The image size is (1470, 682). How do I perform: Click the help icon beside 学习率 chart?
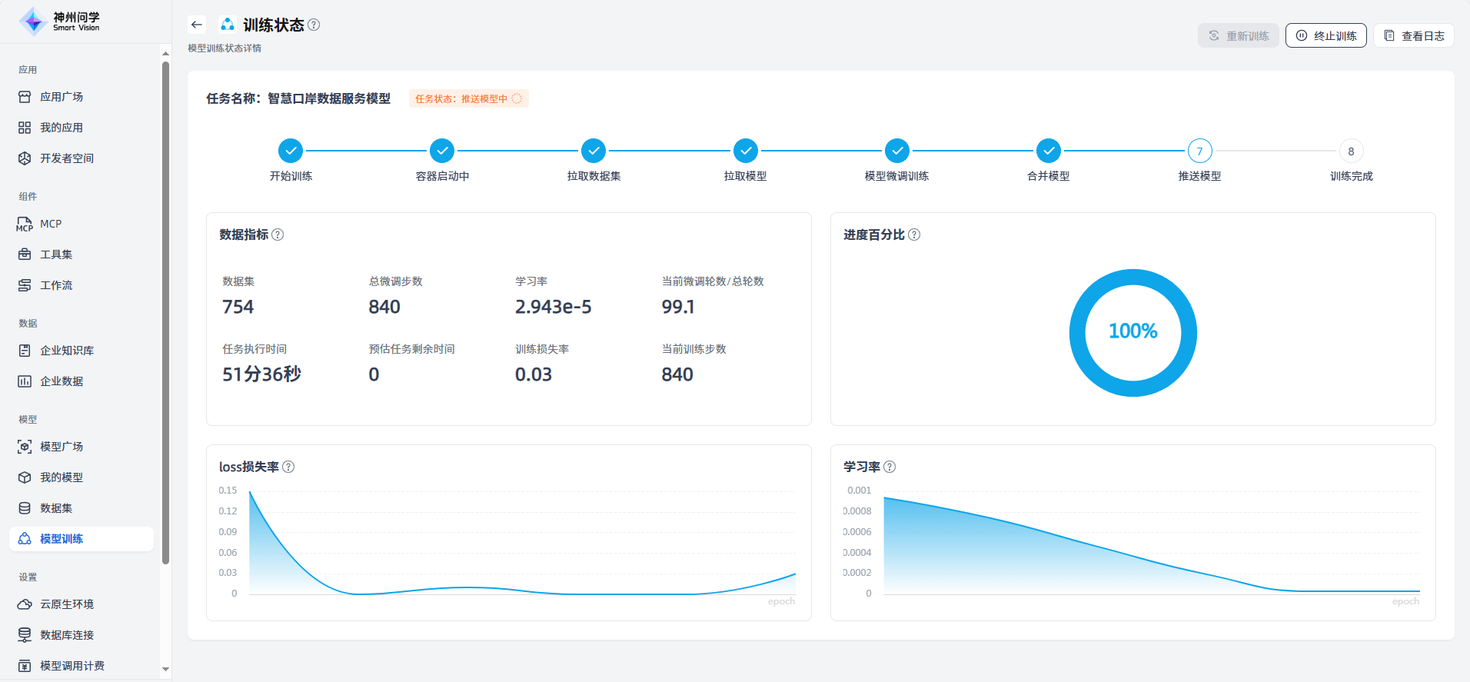(890, 467)
